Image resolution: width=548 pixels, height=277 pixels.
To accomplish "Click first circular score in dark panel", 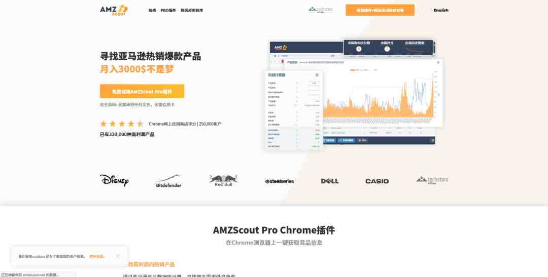I will point(359,49).
